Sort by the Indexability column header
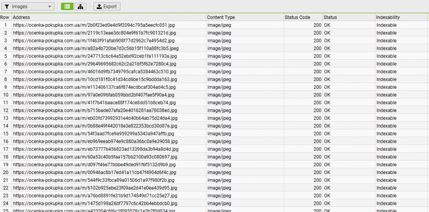 click(402, 17)
